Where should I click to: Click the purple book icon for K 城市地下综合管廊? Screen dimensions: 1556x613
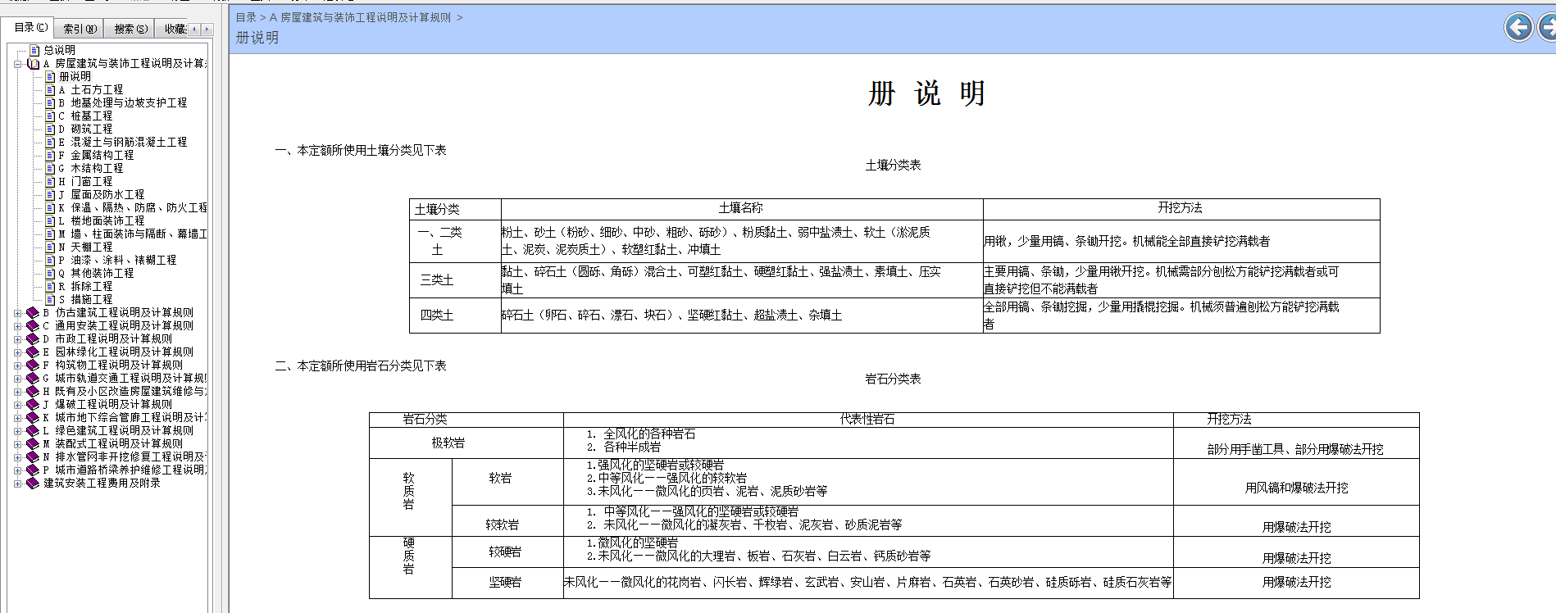point(33,417)
